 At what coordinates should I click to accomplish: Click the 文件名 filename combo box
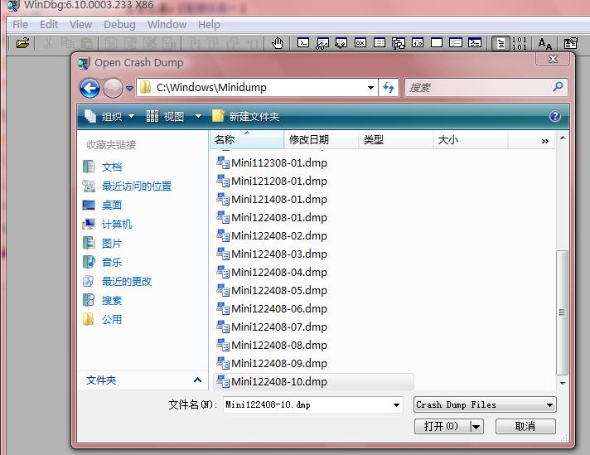312,405
